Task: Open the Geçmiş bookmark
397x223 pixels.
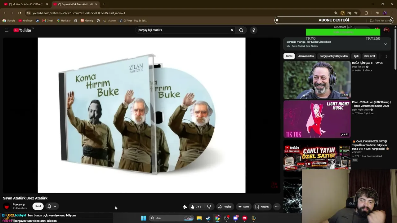Action: [87, 21]
